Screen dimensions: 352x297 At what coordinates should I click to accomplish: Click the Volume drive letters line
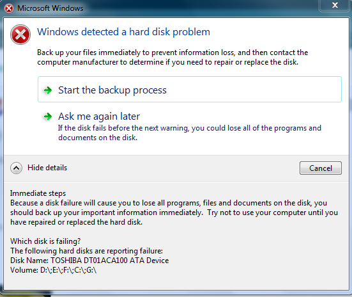point(54,270)
